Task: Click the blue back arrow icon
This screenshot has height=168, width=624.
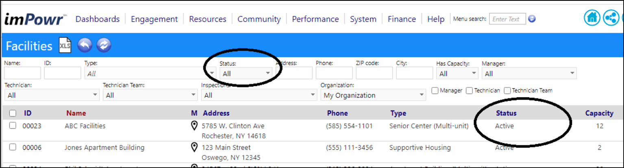Action: click(x=85, y=45)
